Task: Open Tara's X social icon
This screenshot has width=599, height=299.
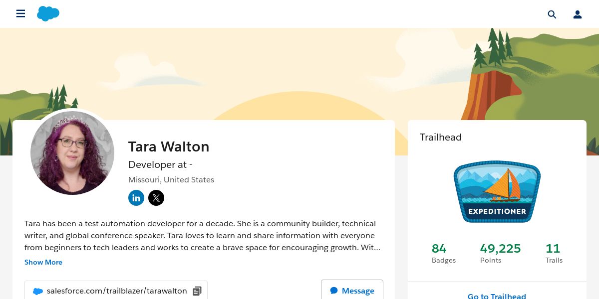Action: pos(156,198)
